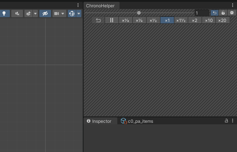Toggle blue reset-on-play arrow button
Viewport: 237px width, 152px height.
(215, 13)
